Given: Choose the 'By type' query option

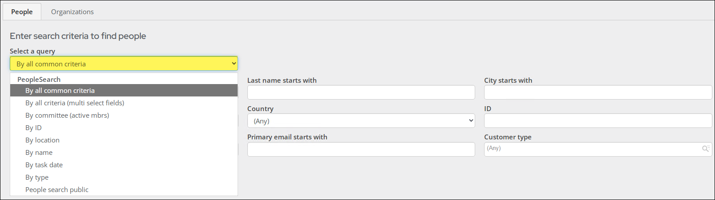Looking at the screenshot, I should (37, 177).
